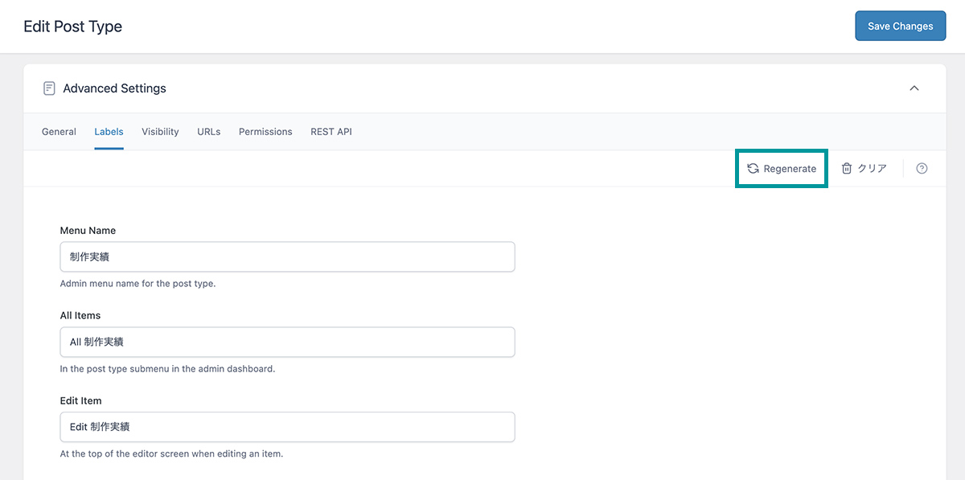Click the Edit Post Type page title
This screenshot has height=480, width=965.
[72, 27]
